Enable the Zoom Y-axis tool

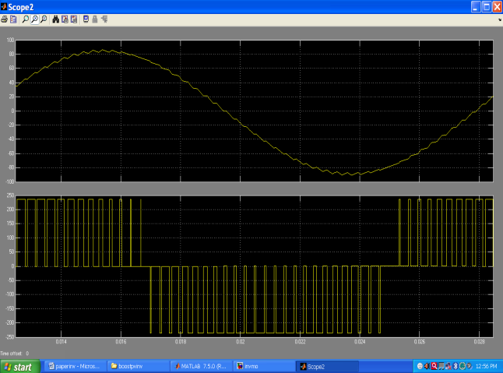pyautogui.click(x=43, y=19)
